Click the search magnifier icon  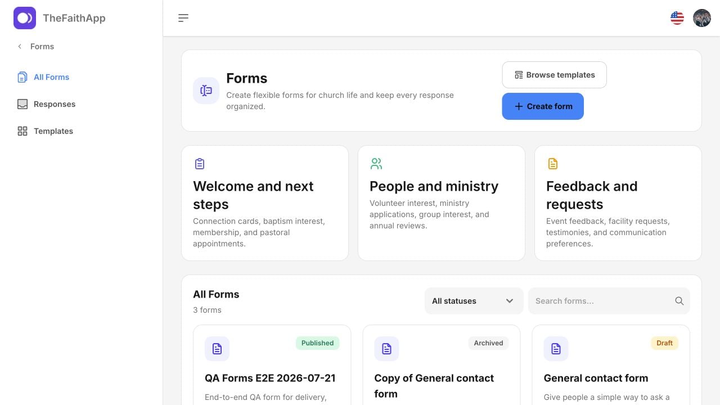tap(679, 301)
